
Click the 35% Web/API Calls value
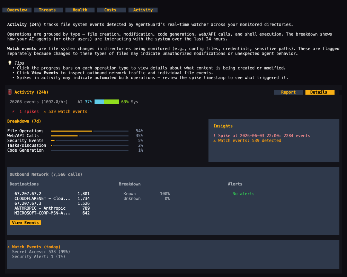(140, 136)
